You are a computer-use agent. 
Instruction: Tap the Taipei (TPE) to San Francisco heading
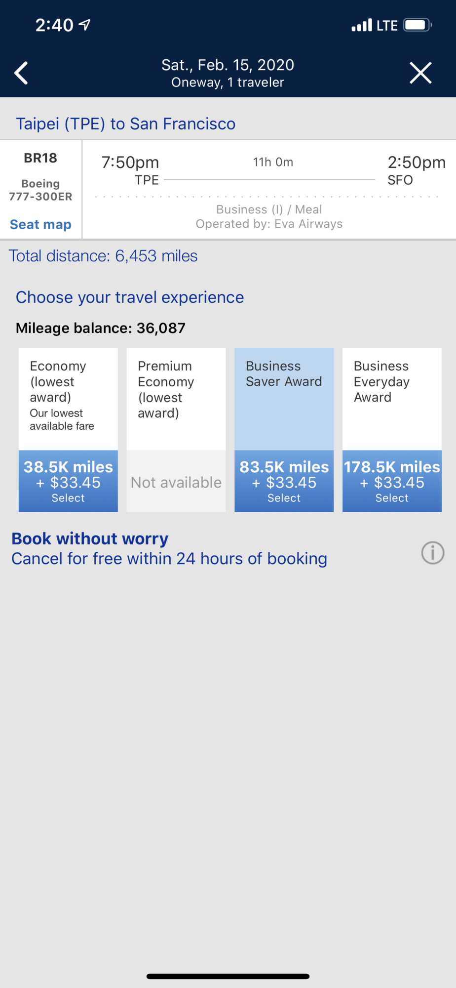coord(125,123)
